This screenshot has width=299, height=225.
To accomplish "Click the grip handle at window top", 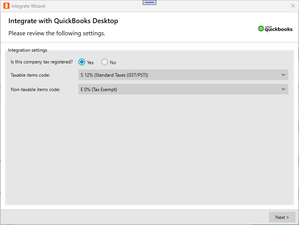I will coord(149,3).
